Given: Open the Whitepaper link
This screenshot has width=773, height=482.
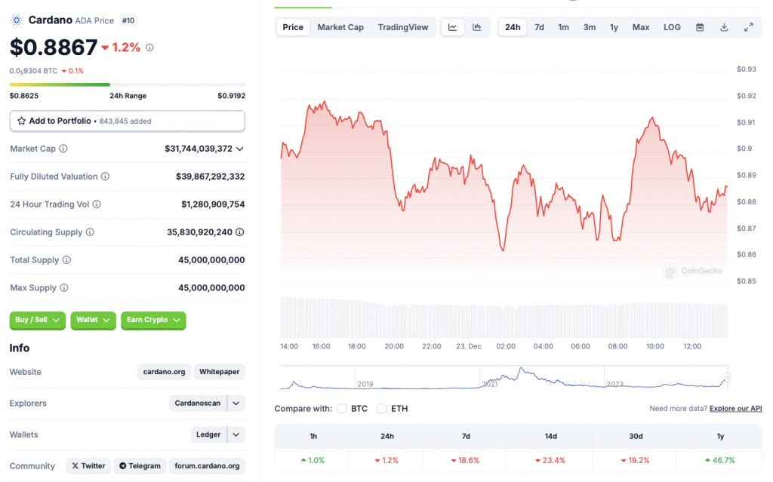Looking at the screenshot, I should 220,372.
